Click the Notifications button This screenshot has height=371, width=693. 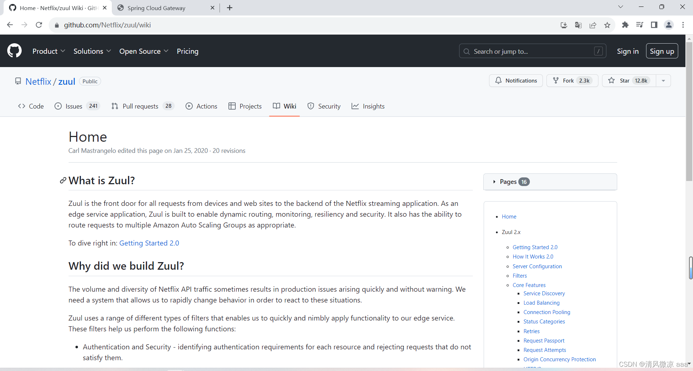(516, 80)
